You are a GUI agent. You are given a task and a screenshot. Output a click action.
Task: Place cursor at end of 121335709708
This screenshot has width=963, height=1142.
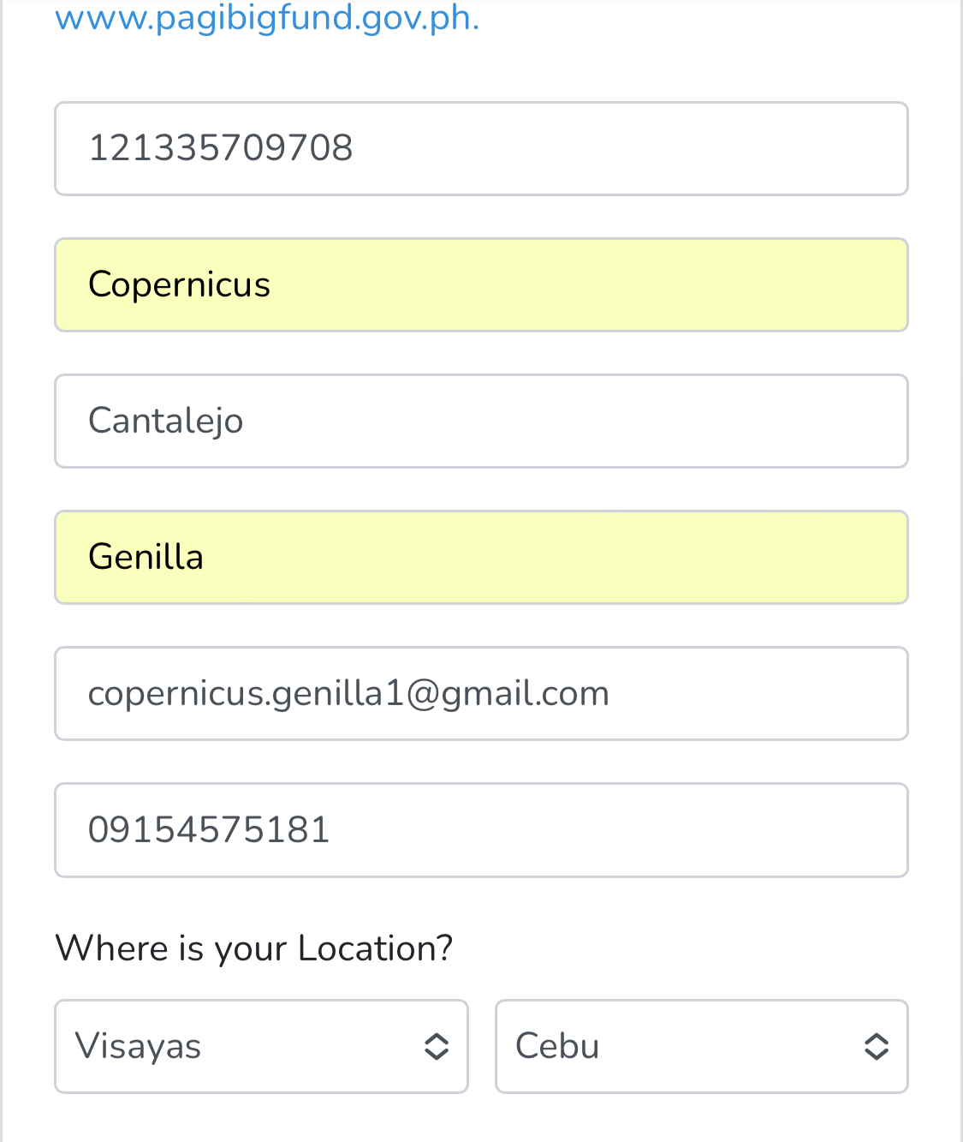356,148
